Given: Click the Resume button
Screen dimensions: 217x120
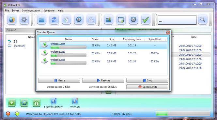Looking at the screenshot, I should tap(103, 80).
